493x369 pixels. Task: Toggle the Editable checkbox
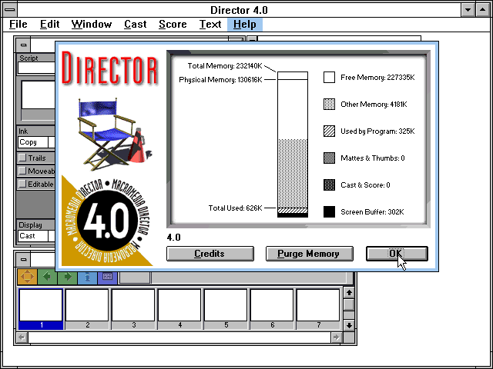point(22,184)
